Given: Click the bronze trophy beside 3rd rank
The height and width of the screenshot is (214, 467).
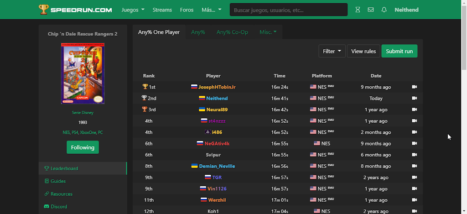Looking at the screenshot, I should click(145, 109).
